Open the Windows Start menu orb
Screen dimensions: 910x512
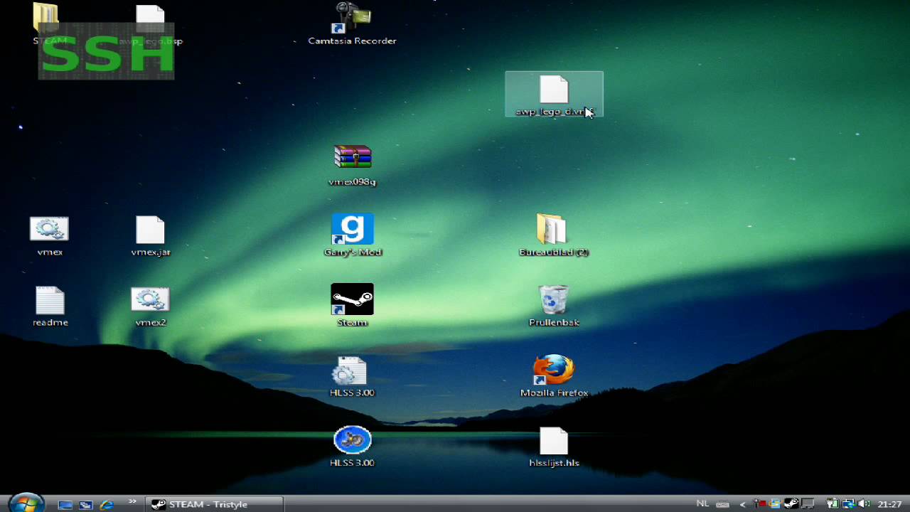pos(26,503)
